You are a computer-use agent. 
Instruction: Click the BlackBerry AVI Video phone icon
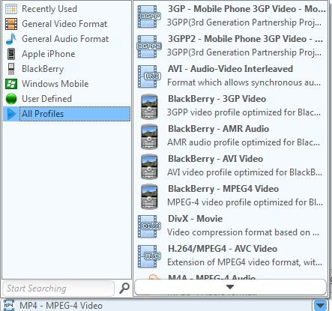pyautogui.click(x=149, y=166)
